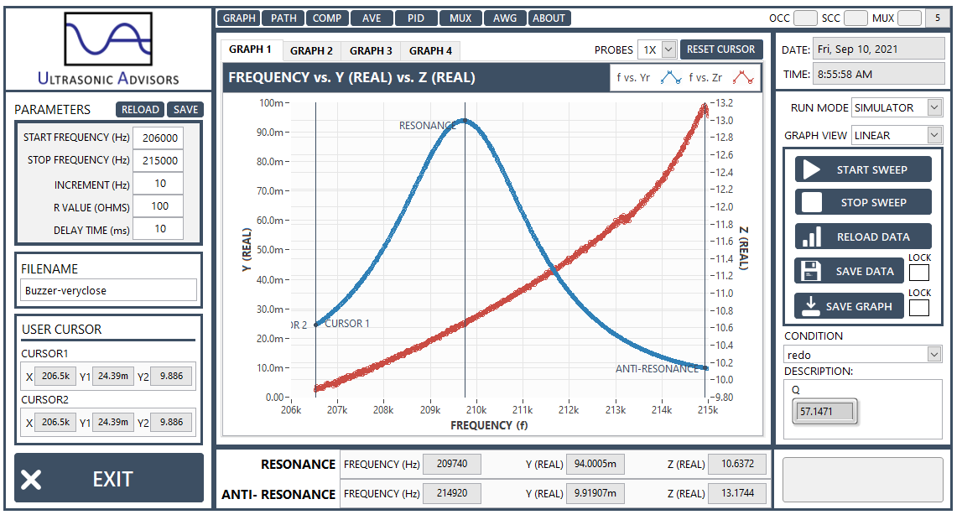Click the ANTI-RESONANCE label on the graph

(657, 369)
